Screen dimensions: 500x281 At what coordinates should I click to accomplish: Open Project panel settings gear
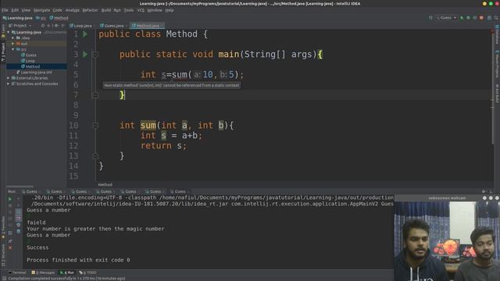(56, 26)
